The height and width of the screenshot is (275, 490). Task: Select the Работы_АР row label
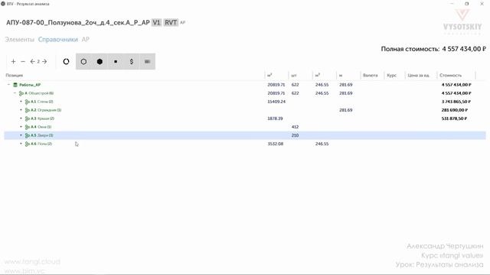pos(30,85)
